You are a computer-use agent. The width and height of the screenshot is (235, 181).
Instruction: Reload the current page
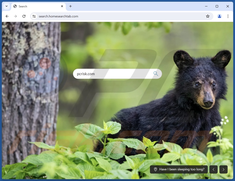tap(24, 16)
